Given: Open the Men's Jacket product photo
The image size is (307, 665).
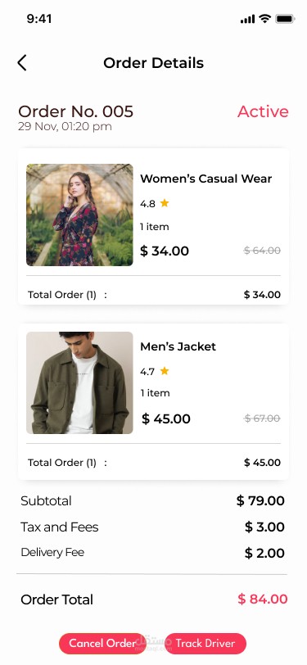Looking at the screenshot, I should (79, 383).
